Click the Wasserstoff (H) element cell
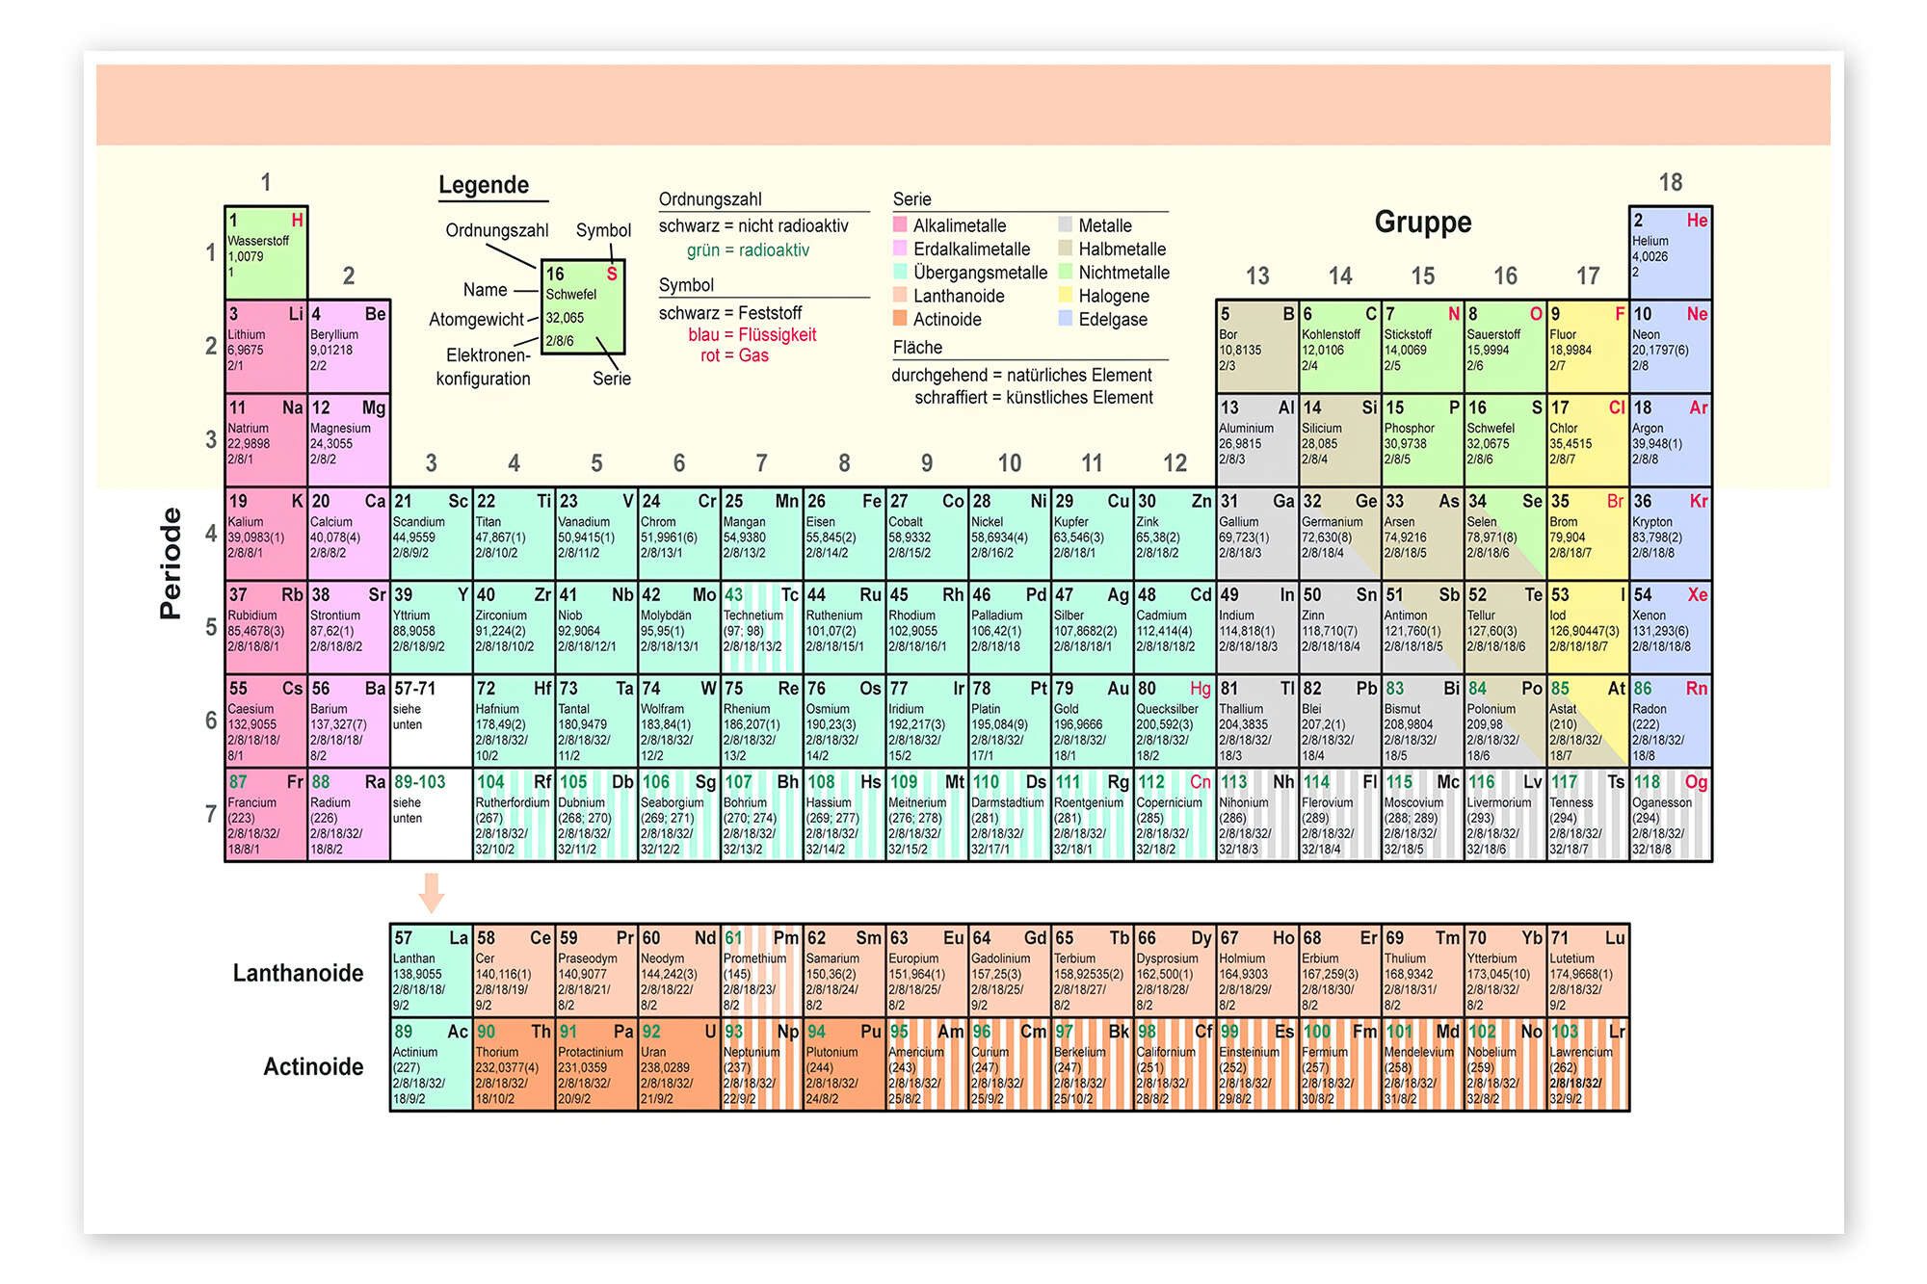Viewport: 1927px width, 1284px height. tap(266, 252)
